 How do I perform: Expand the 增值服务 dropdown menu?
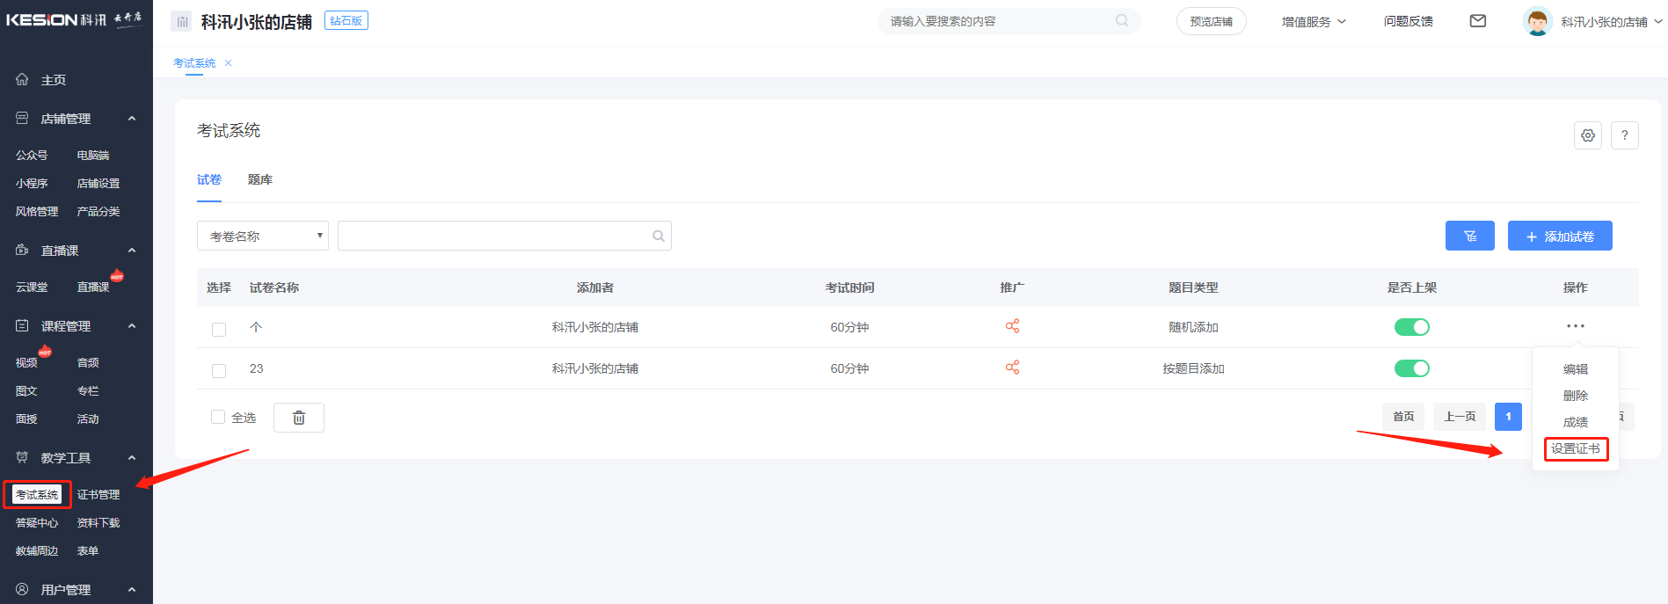tap(1313, 21)
